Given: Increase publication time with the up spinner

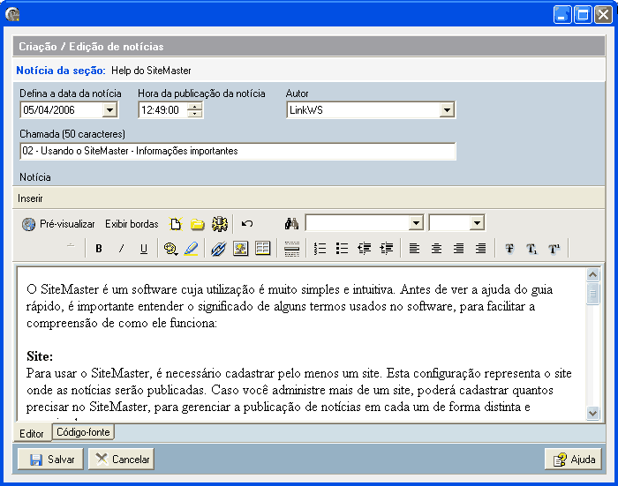Looking at the screenshot, I should point(194,106).
